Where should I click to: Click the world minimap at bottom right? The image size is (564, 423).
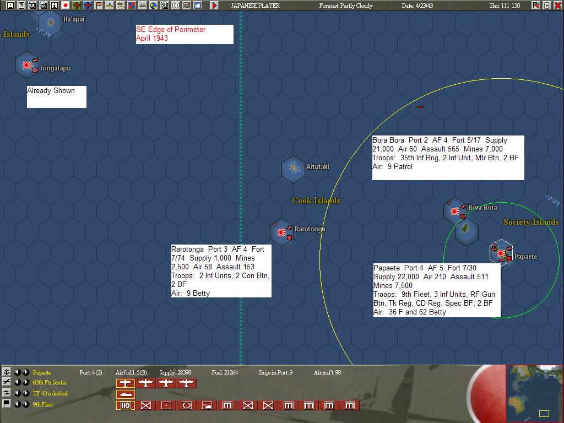(x=534, y=393)
